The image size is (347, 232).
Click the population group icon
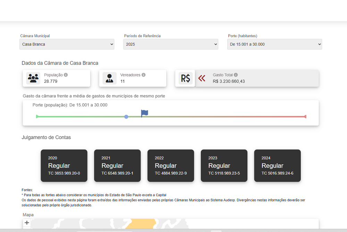(33, 78)
